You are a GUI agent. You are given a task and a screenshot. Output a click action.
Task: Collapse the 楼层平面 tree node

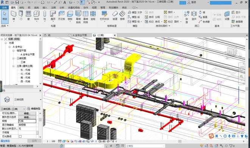(x=14, y=51)
